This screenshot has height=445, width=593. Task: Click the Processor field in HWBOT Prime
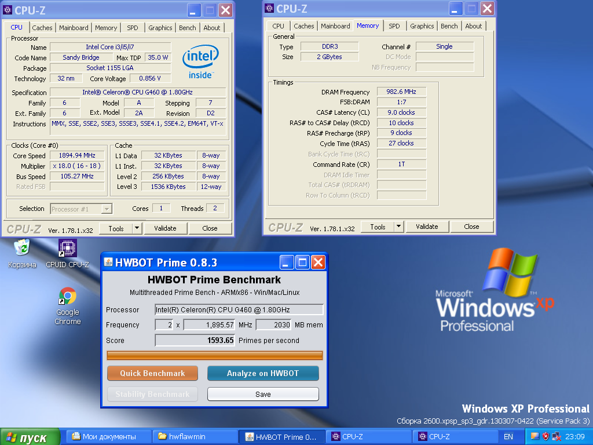coord(239,309)
